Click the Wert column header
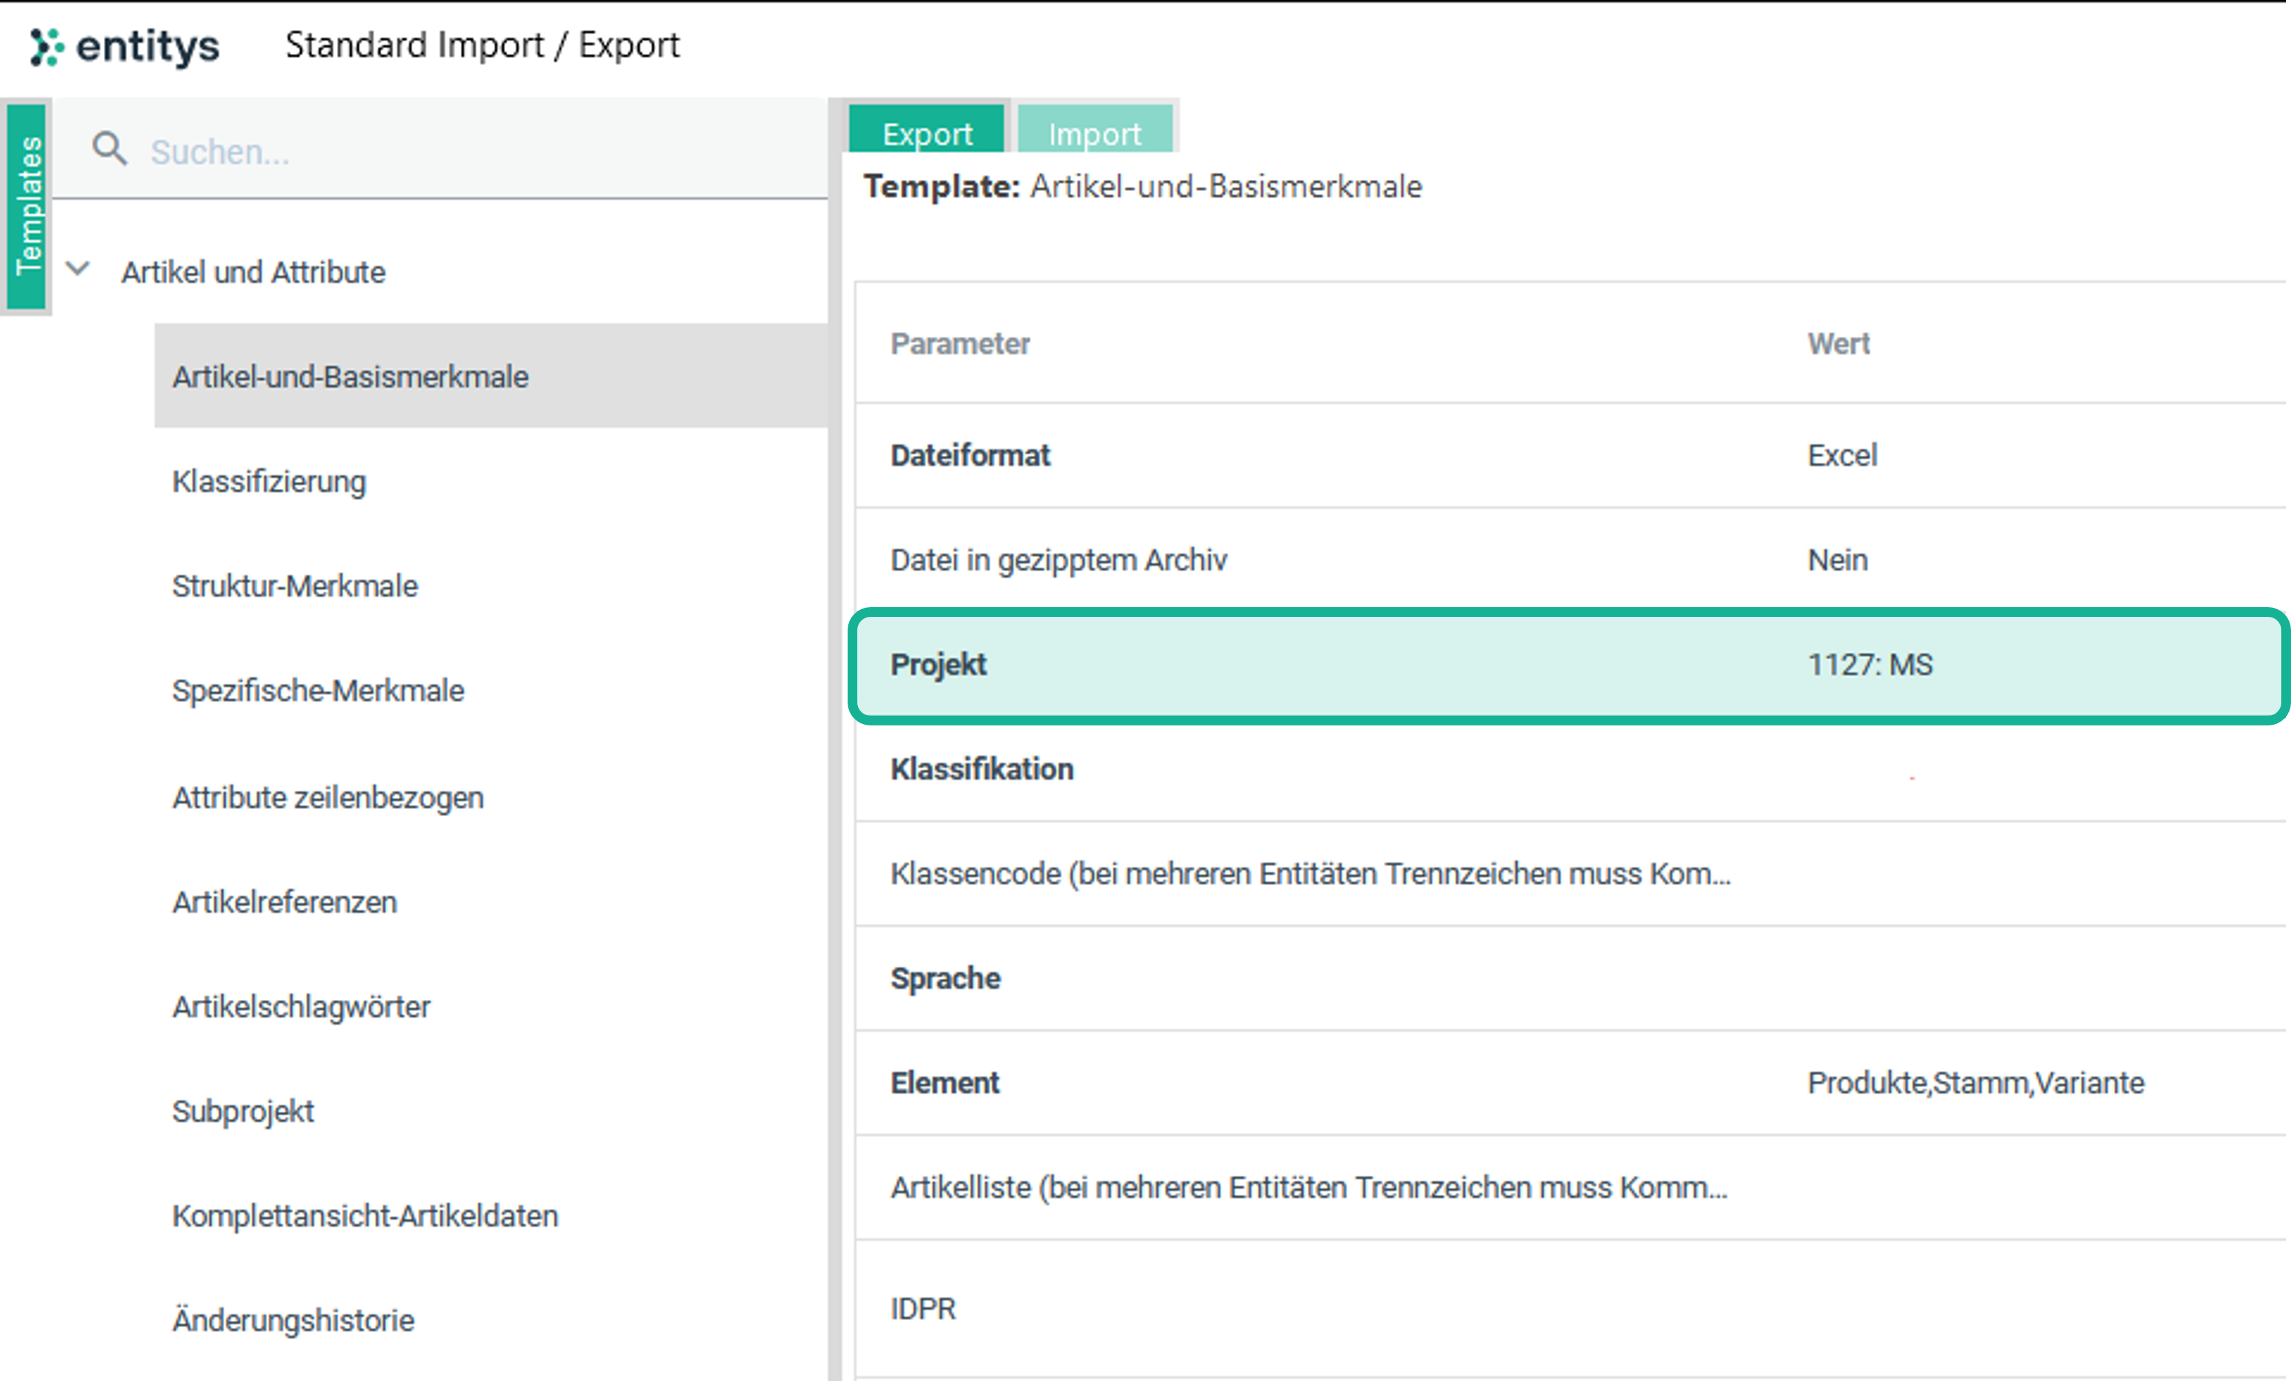This screenshot has height=1381, width=2291. pos(1838,344)
